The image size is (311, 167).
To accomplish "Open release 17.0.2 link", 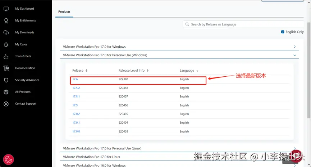I will pos(76,114).
